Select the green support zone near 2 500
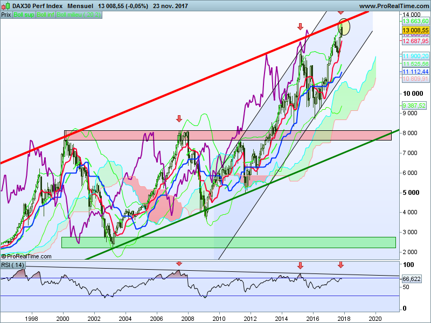The image size is (431, 323). click(x=228, y=243)
